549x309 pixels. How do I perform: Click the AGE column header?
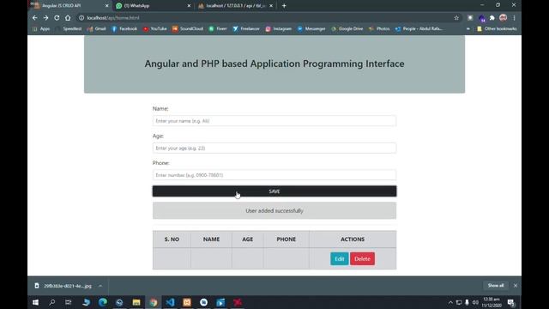(248, 239)
